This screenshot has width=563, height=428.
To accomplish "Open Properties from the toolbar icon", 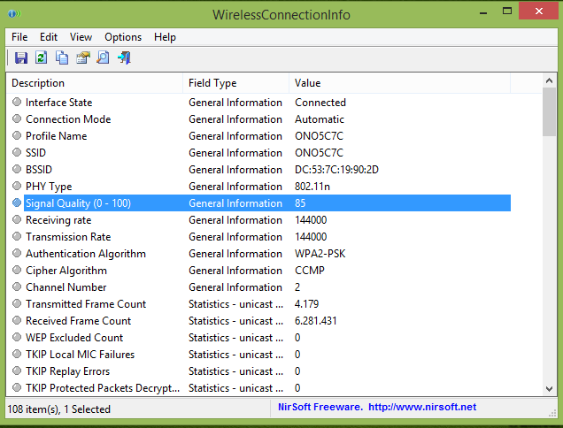I will click(82, 58).
